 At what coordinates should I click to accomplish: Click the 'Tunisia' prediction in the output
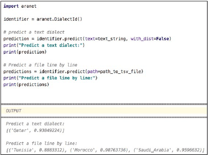pyautogui.click(x=21, y=150)
